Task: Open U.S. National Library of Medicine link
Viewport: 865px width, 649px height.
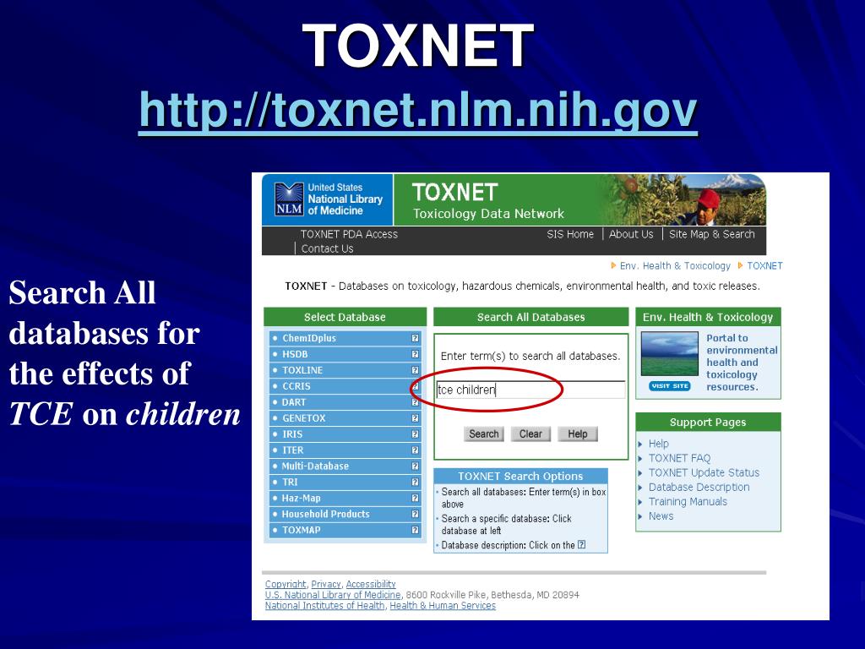Action: tap(333, 595)
